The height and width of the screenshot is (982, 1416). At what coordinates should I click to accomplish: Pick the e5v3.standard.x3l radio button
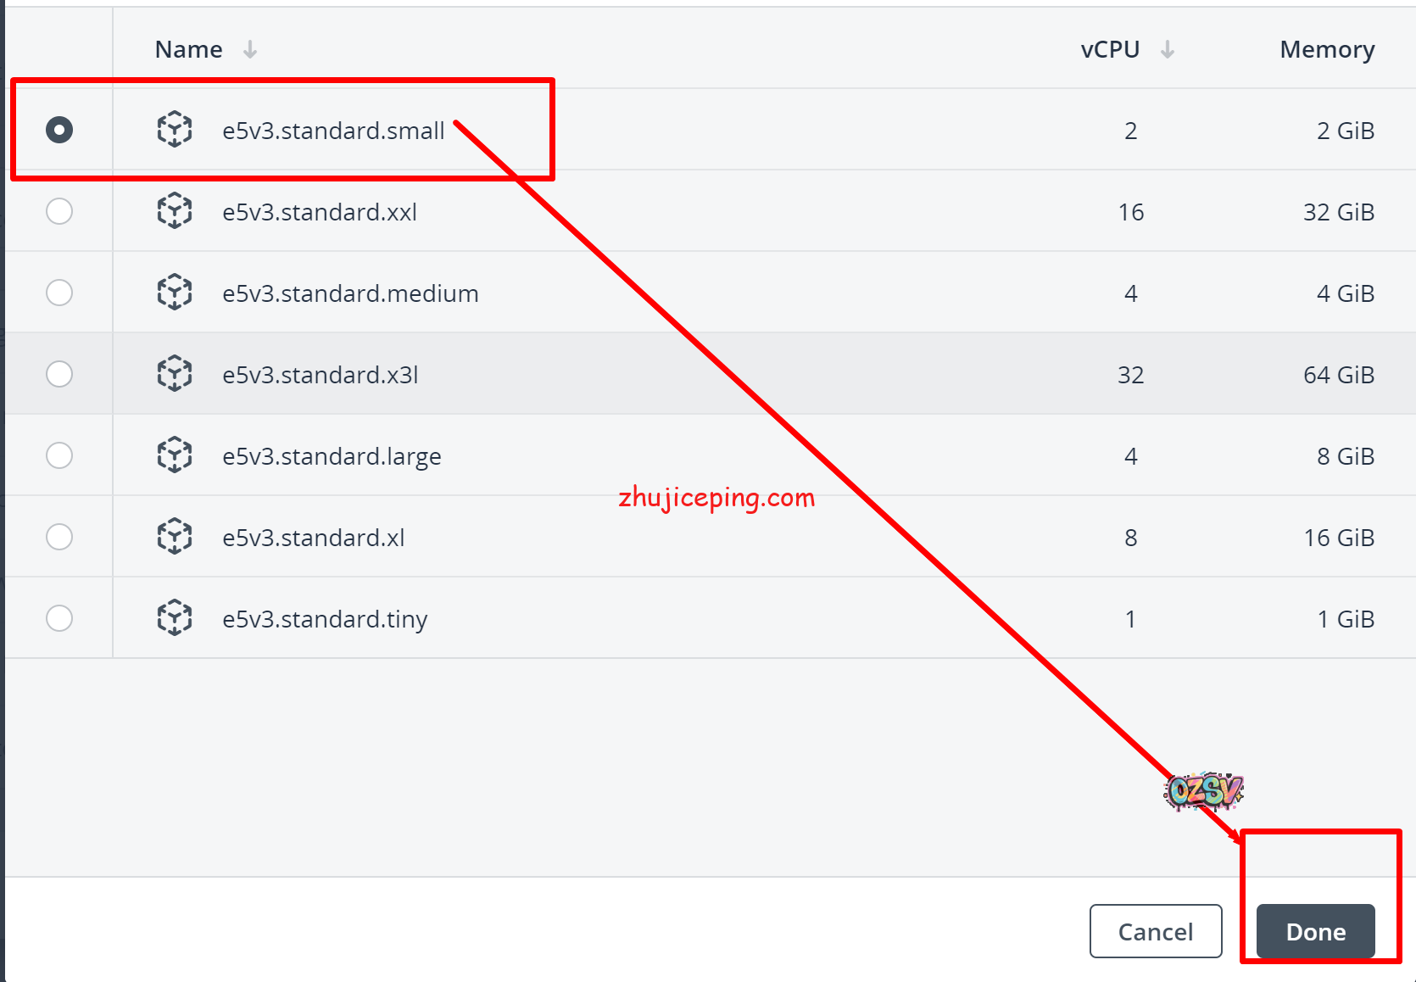tap(59, 374)
